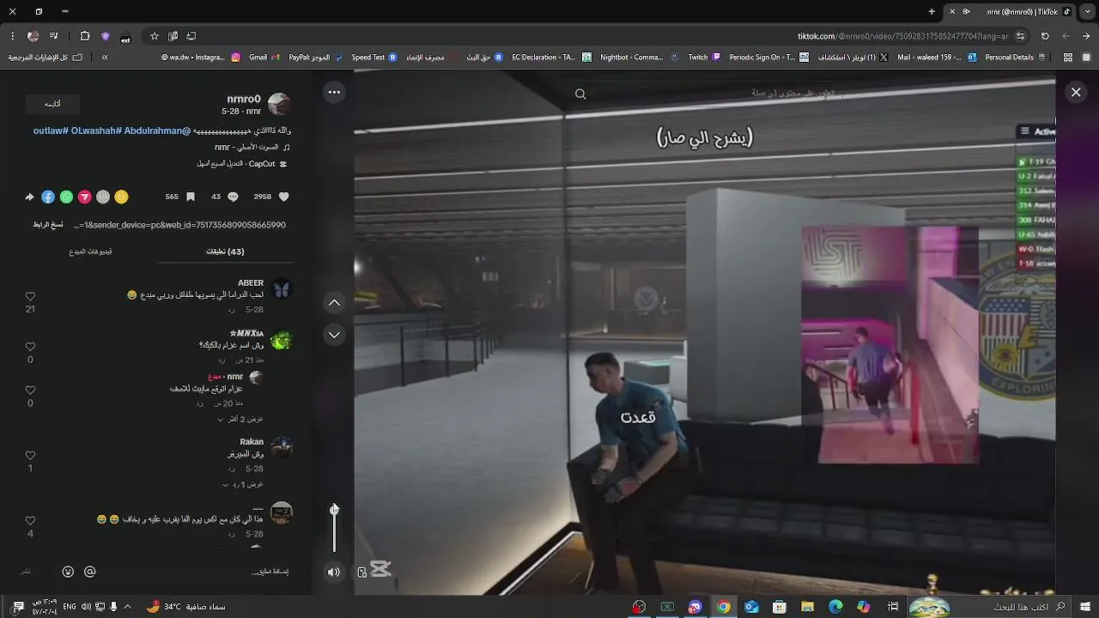
Task: Open weather widget showing 34°C
Action: tap(186, 607)
